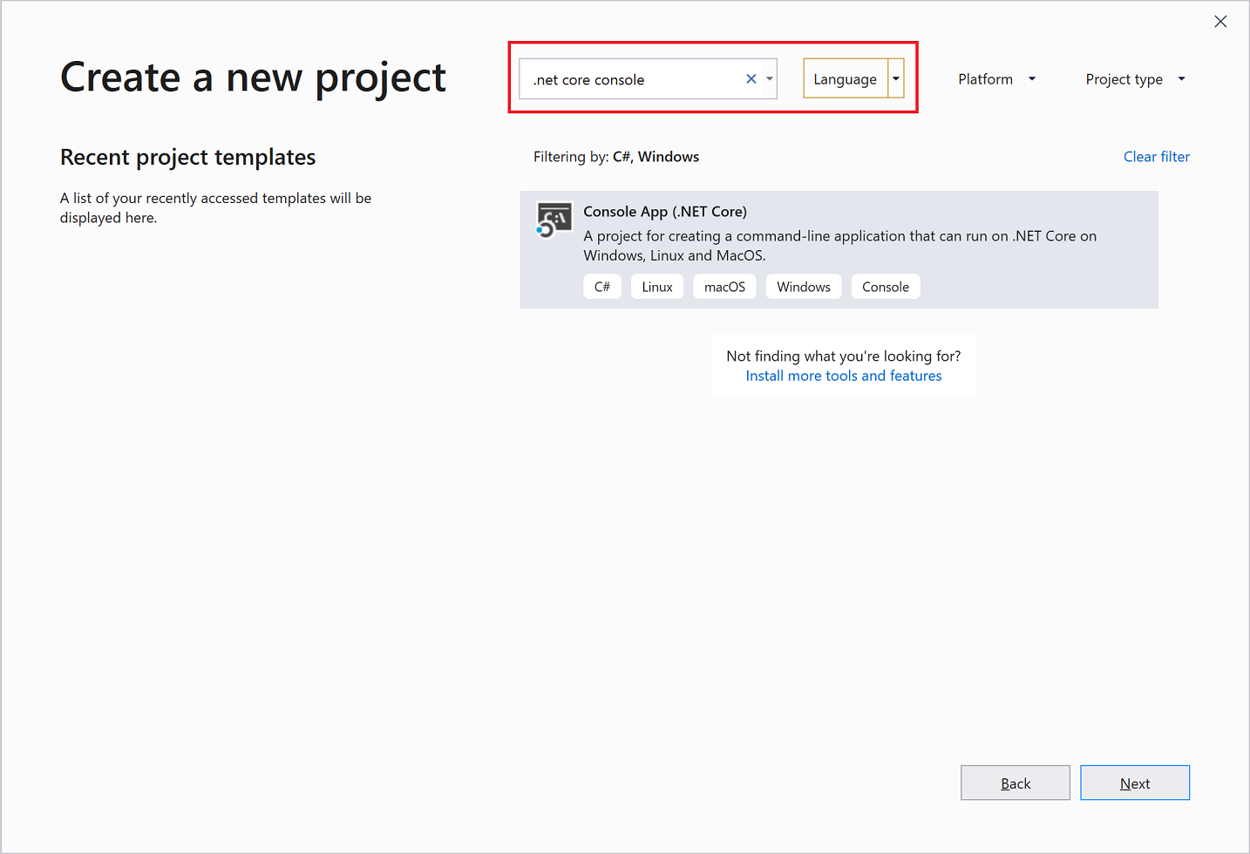Click the Linux tag on the template
The width and height of the screenshot is (1250, 854).
656,286
